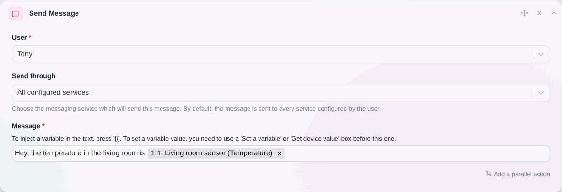Remove the Living room sensor variable tag

tap(280, 153)
